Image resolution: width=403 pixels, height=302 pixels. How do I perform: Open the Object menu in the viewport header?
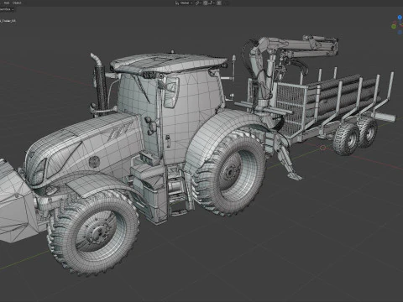[17, 3]
